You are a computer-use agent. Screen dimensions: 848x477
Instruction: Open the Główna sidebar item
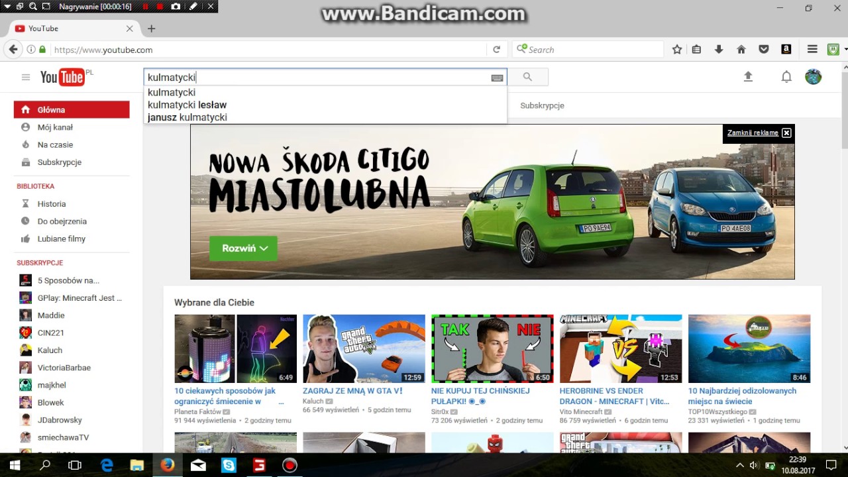(72, 110)
